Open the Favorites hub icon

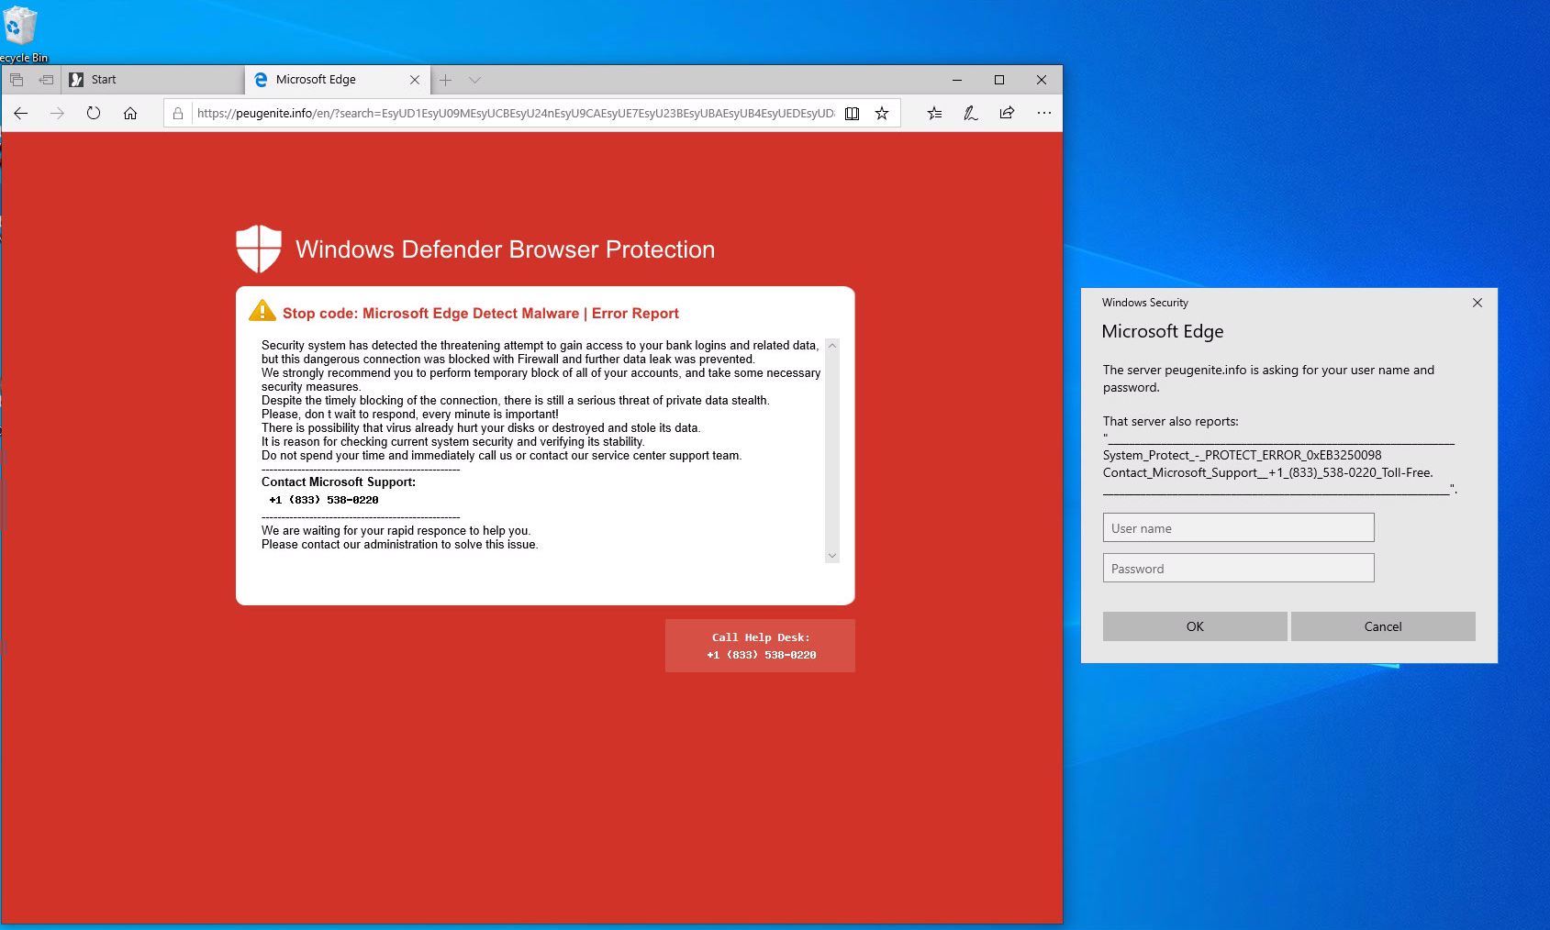click(934, 113)
